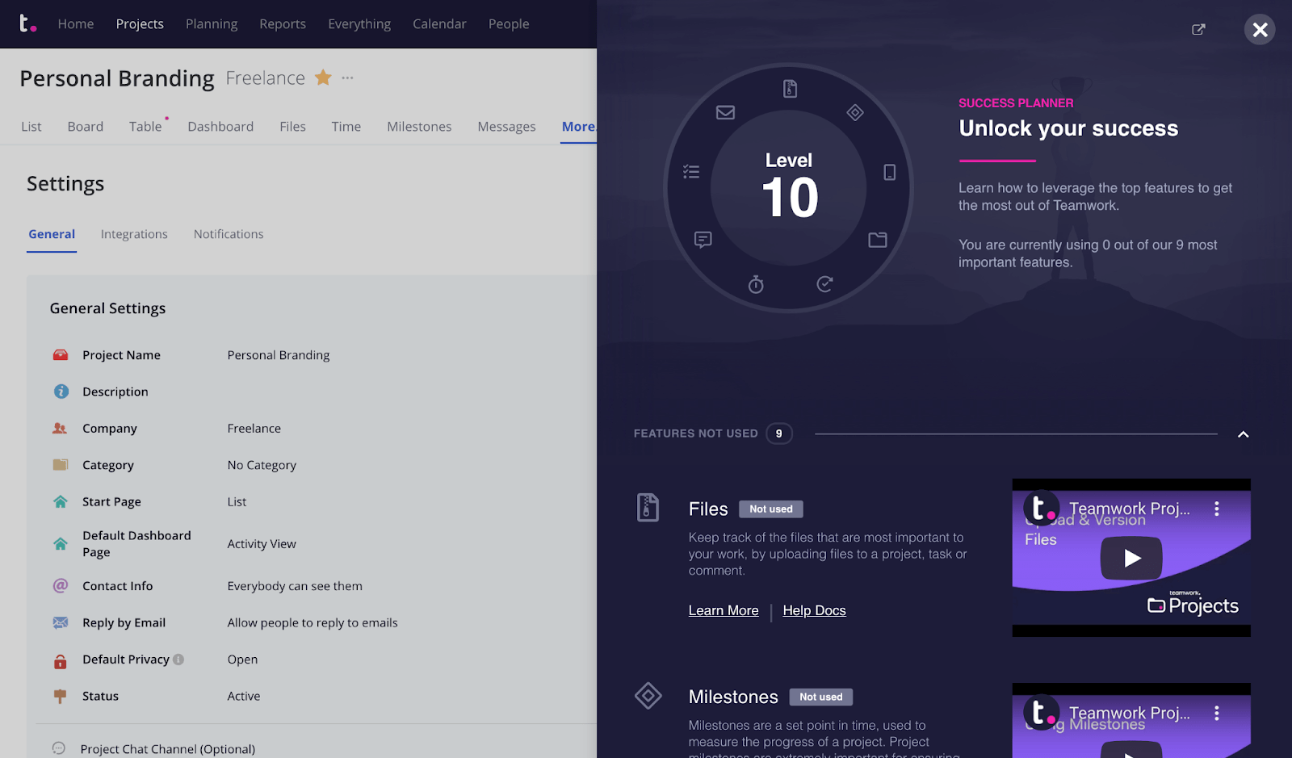Image resolution: width=1292 pixels, height=758 pixels.
Task: Click the Files icon on the level wheel
Action: (x=790, y=89)
